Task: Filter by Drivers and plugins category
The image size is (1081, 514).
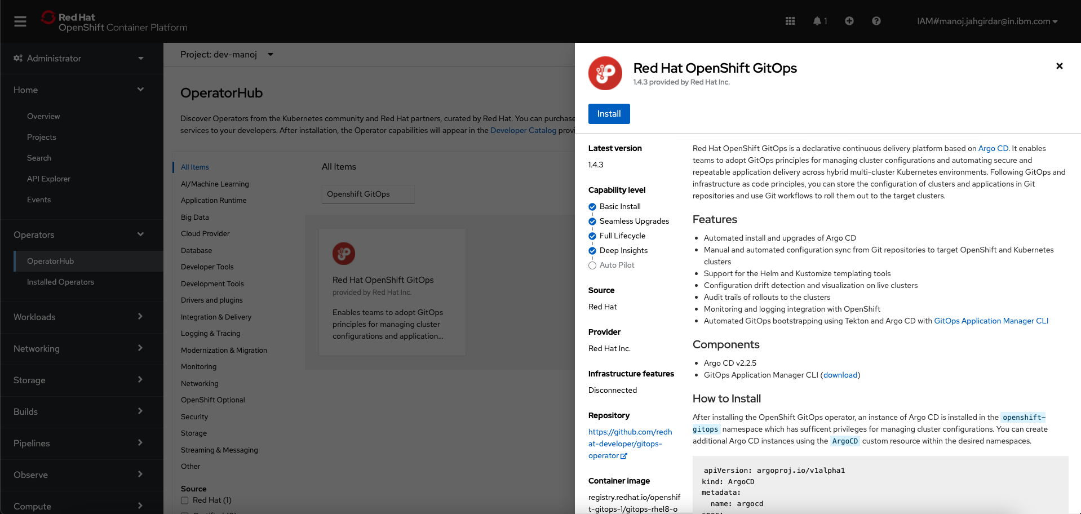Action: [x=211, y=300]
